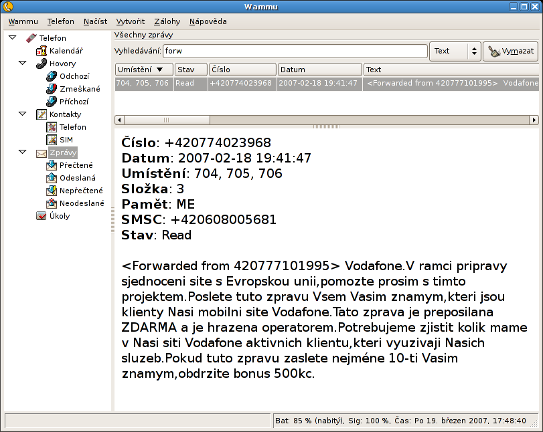
Task: Click the Wammu icon in the title bar
Action: coord(7,7)
